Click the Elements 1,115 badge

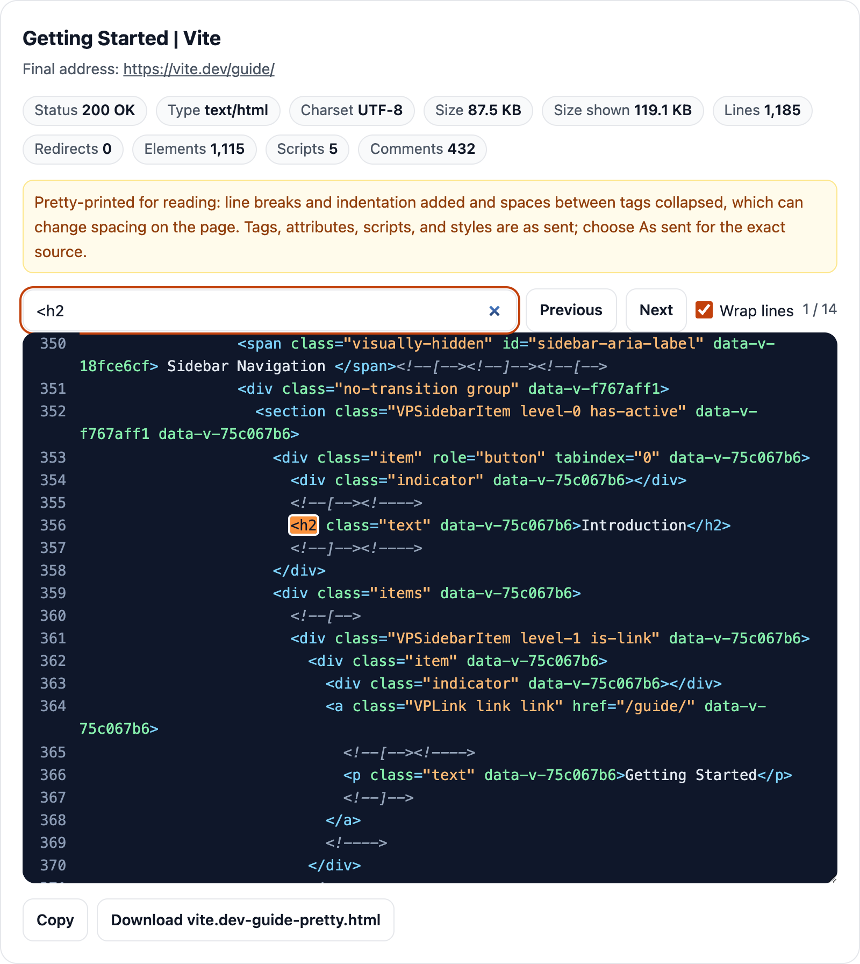pyautogui.click(x=195, y=149)
